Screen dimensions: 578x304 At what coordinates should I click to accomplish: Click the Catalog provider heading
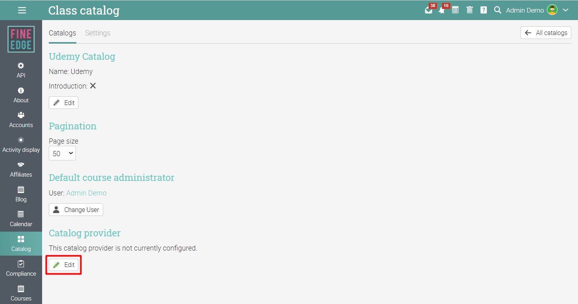pos(85,233)
